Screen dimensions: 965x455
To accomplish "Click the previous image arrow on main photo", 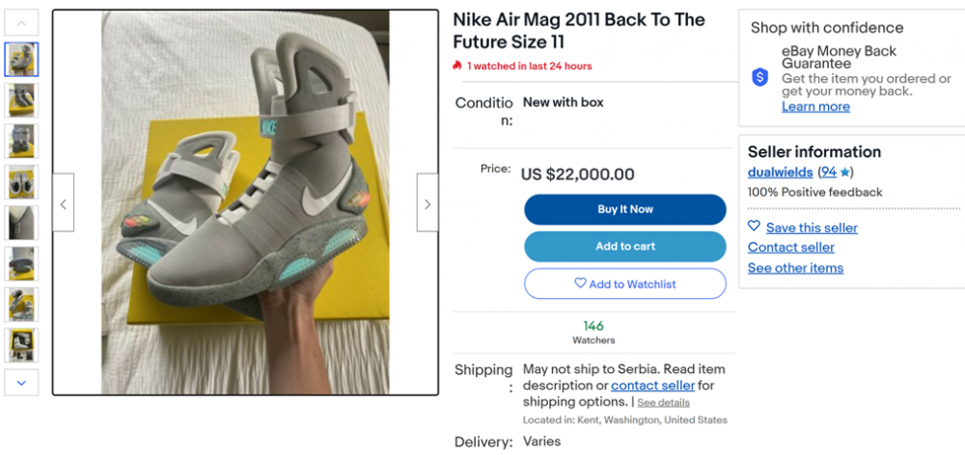I will pos(63,202).
